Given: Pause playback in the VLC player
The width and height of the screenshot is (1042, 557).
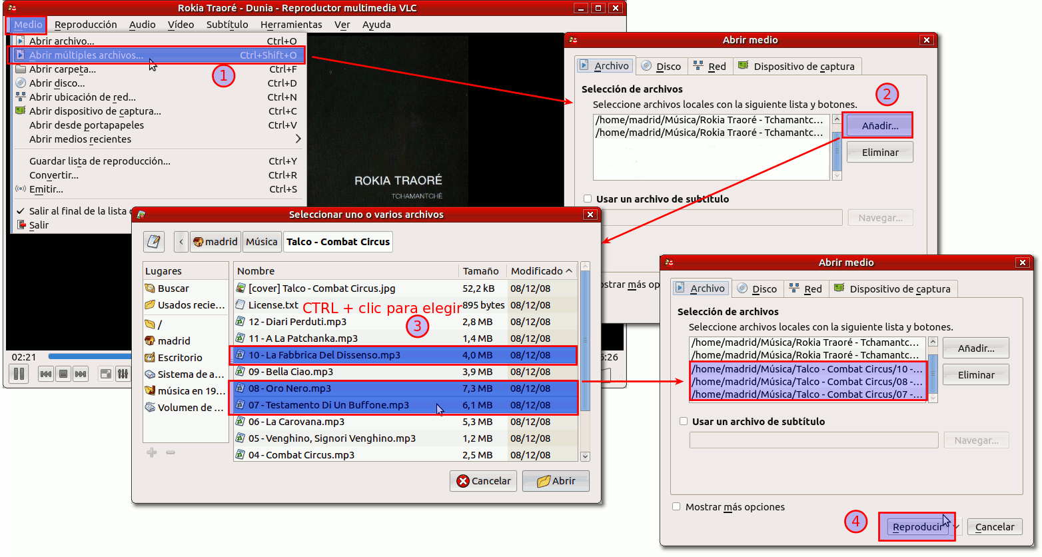Looking at the screenshot, I should pos(19,374).
